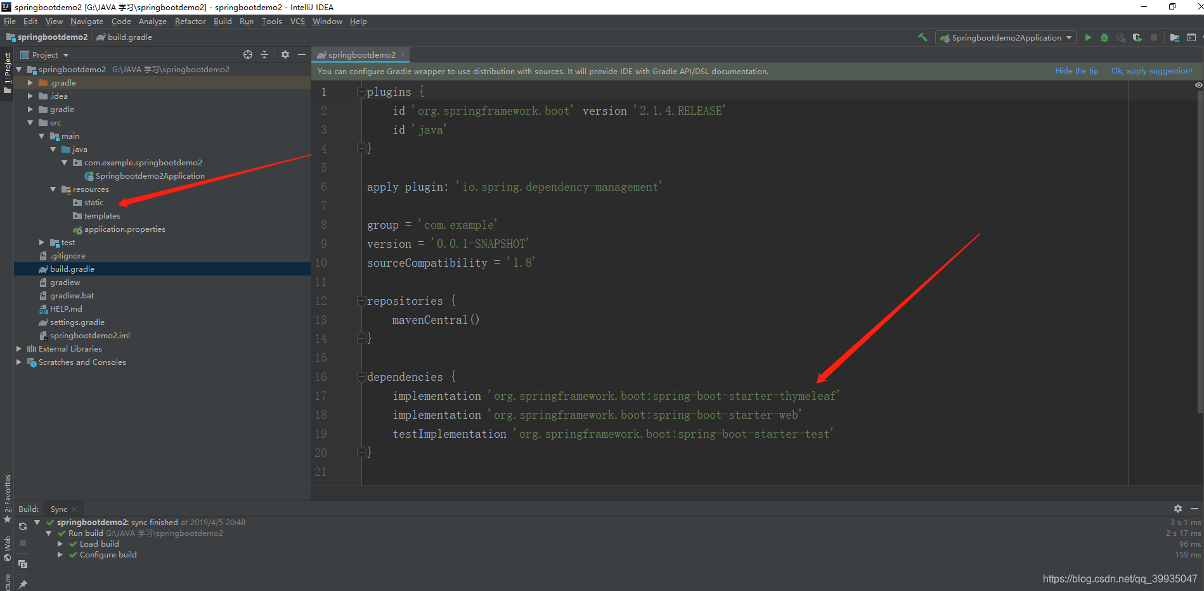Click build.gradle breadcrumb in navigation bar
This screenshot has height=591, width=1204.
(x=124, y=37)
